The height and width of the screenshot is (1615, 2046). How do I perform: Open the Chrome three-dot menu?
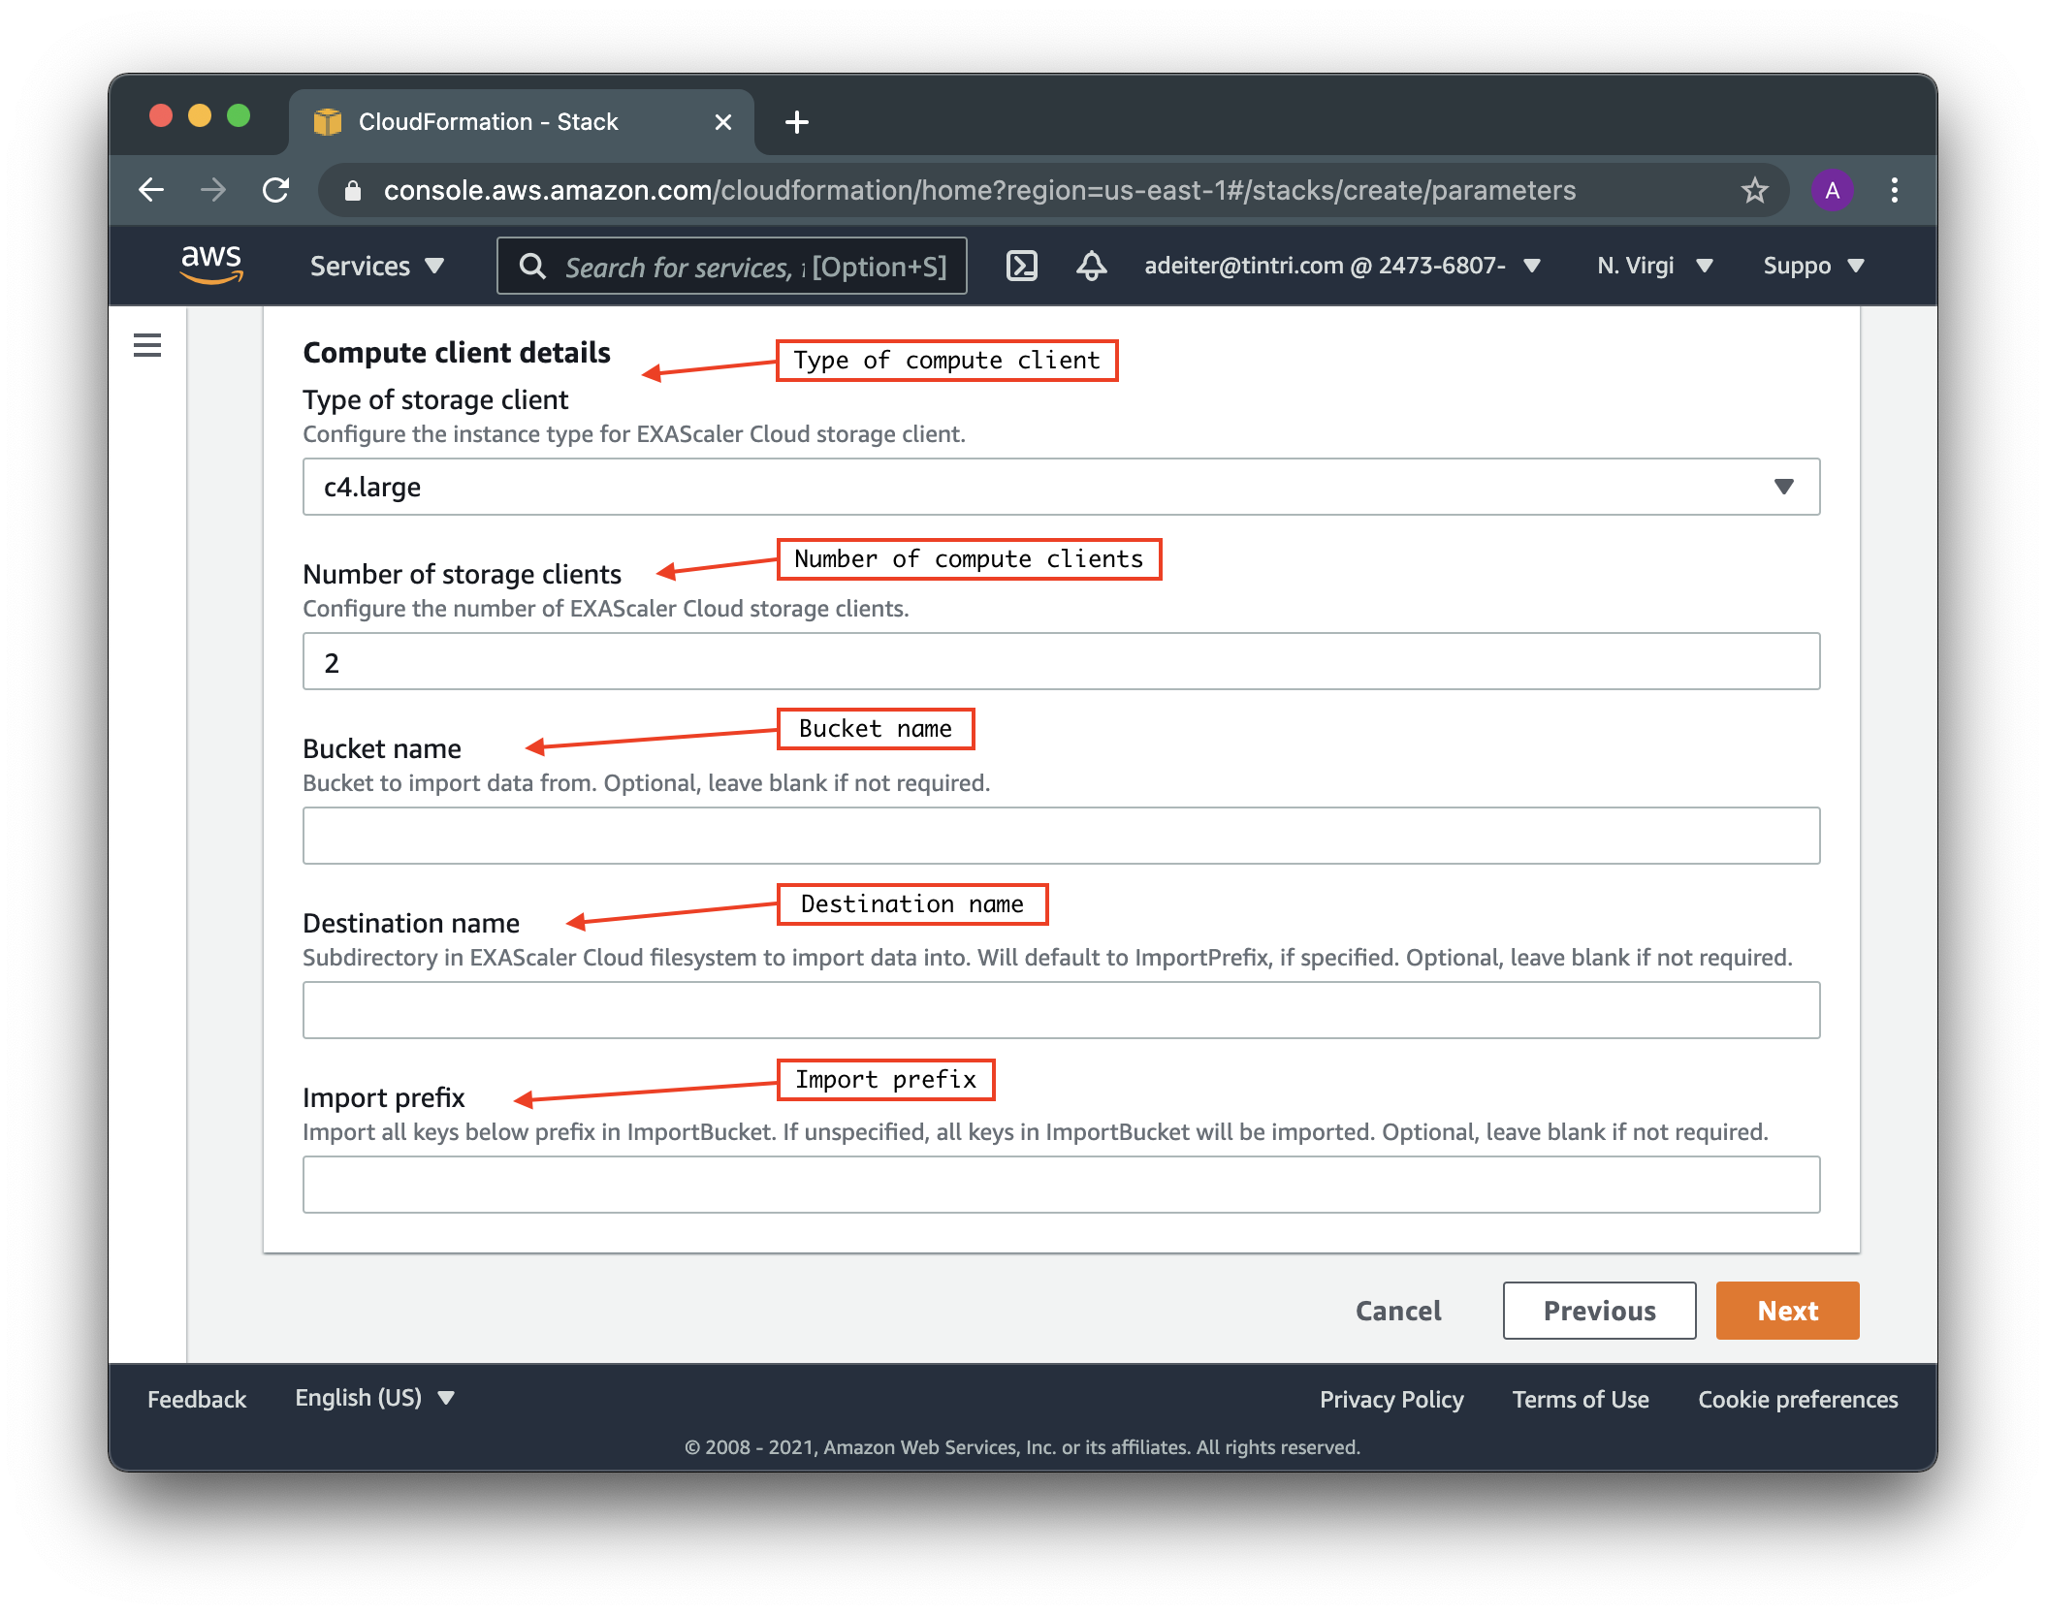click(x=1894, y=190)
